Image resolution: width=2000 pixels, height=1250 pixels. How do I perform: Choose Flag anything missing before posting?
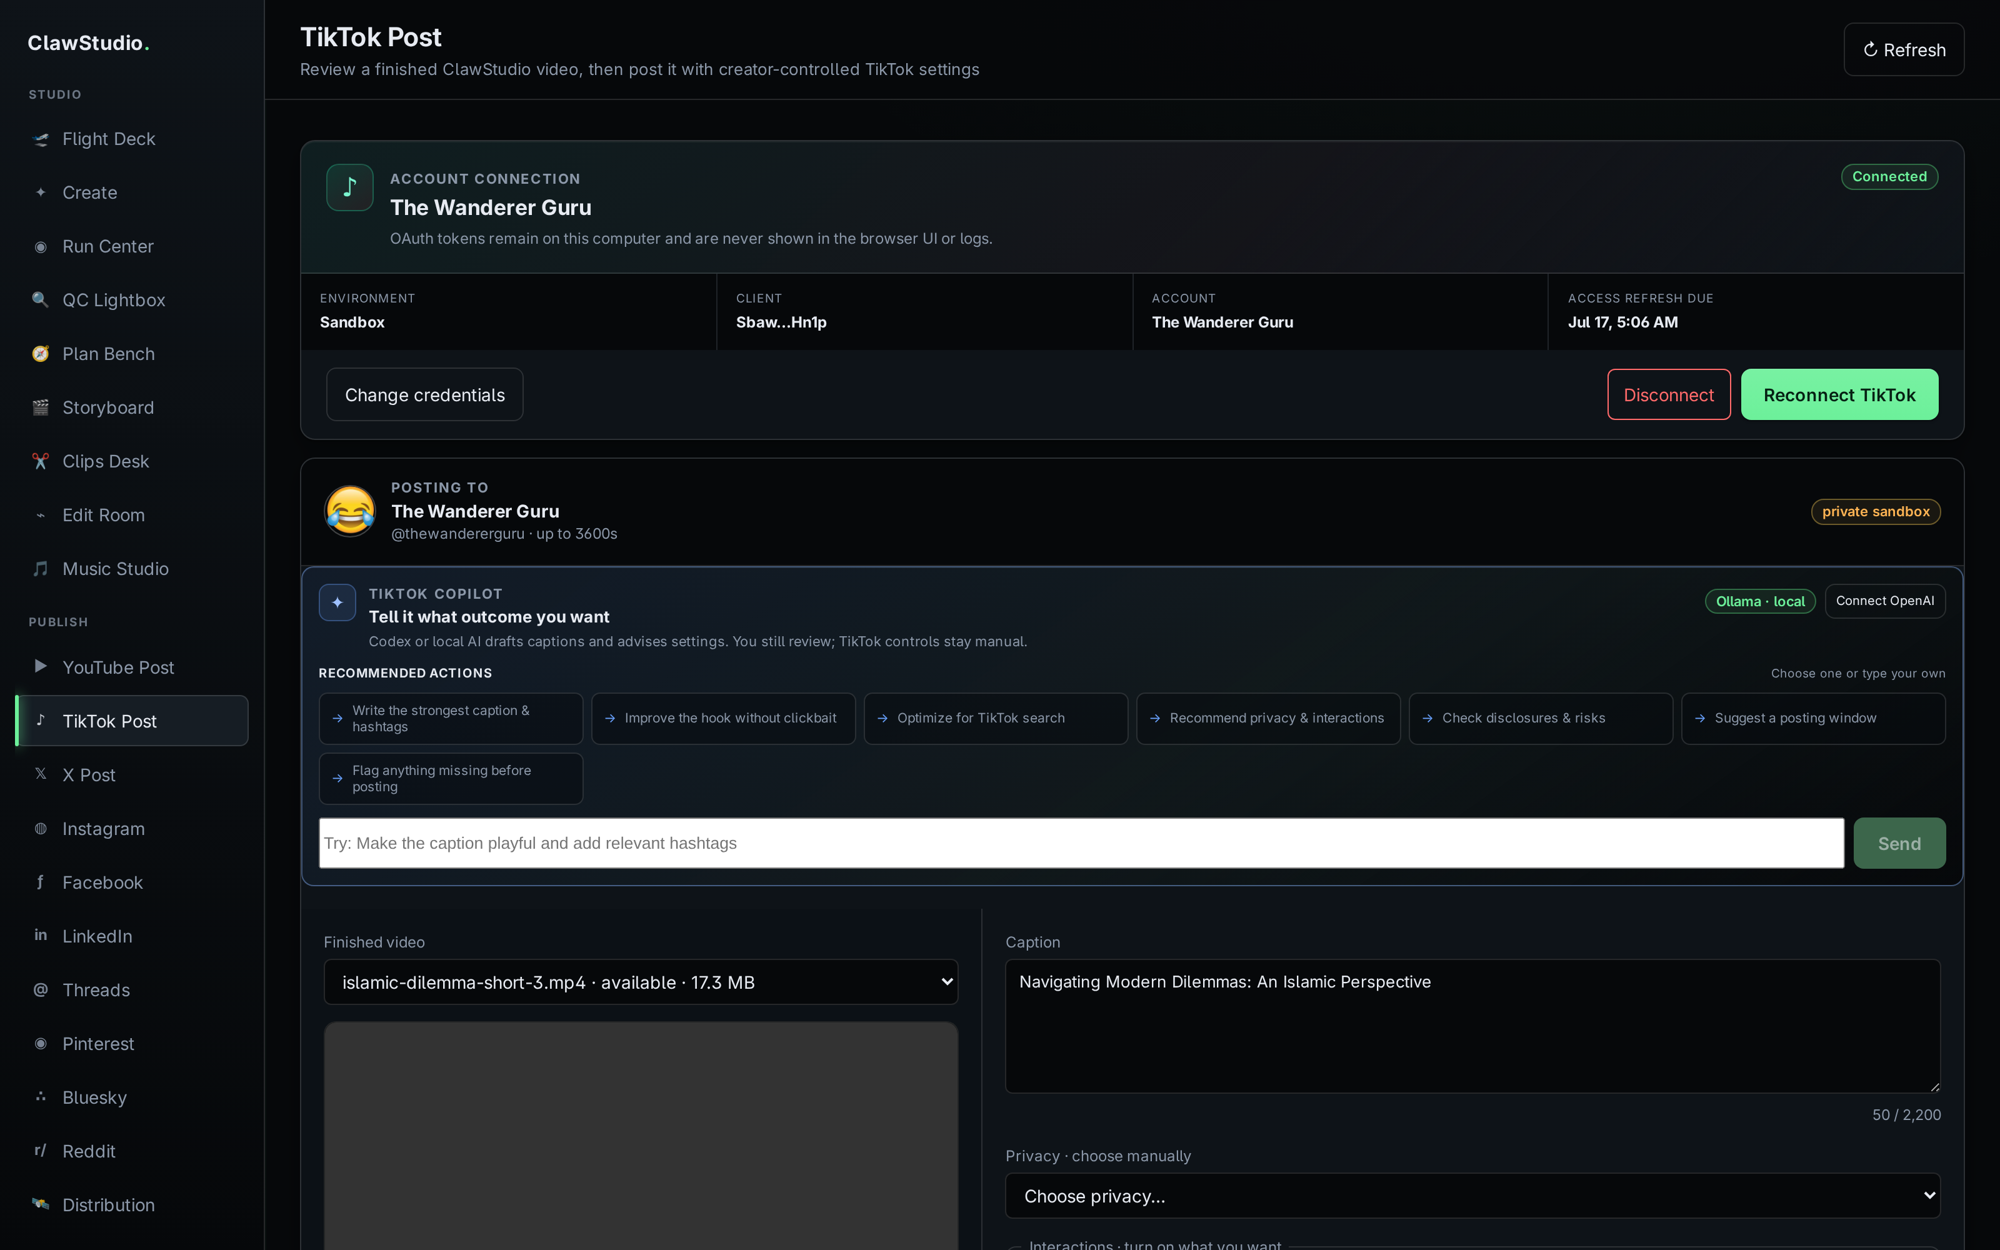[451, 779]
